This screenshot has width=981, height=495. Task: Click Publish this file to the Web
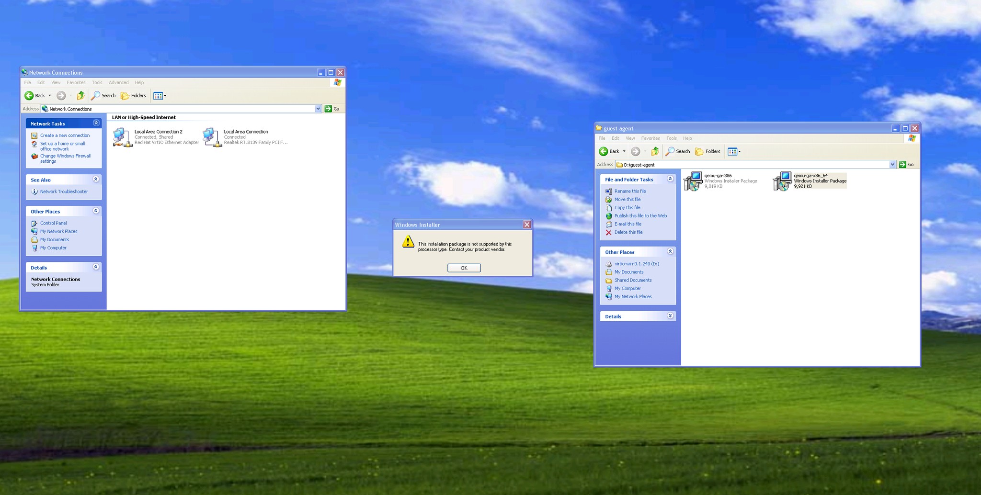[640, 216]
